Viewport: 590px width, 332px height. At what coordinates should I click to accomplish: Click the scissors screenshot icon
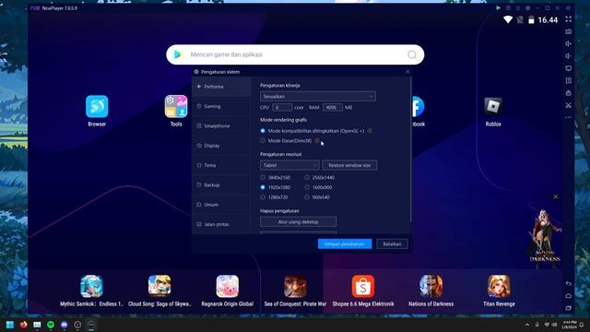click(568, 105)
